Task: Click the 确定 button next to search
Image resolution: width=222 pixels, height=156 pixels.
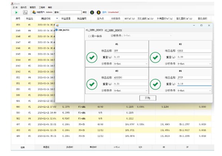Action: click(x=84, y=12)
